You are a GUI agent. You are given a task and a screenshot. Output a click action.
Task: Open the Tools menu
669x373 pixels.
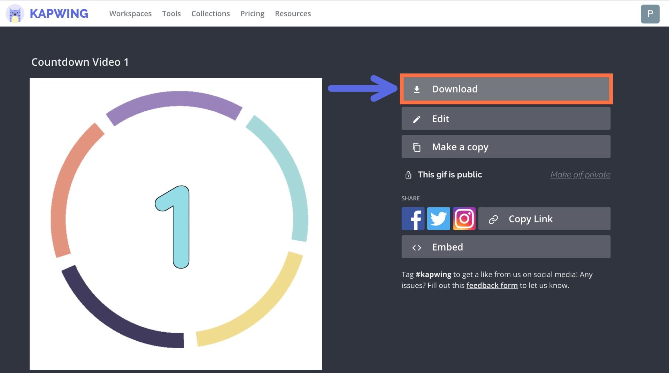coord(171,14)
